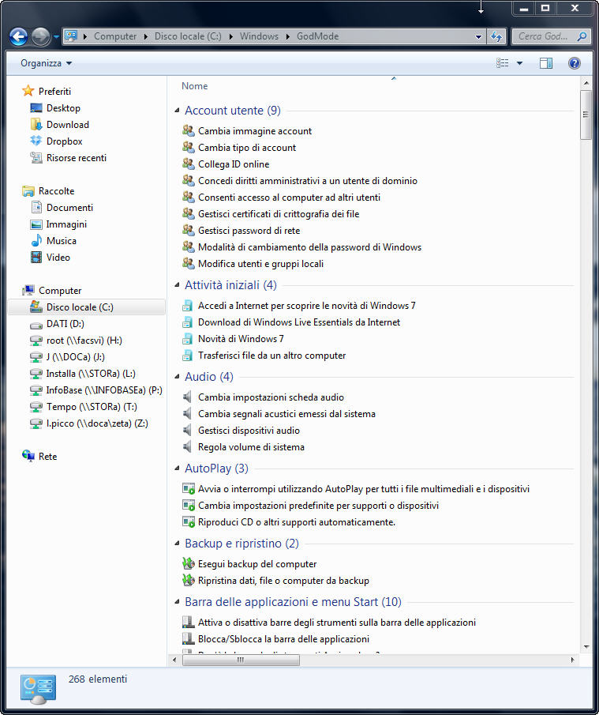The image size is (599, 715).
Task: Click the refresh button beside address bar
Action: point(496,36)
